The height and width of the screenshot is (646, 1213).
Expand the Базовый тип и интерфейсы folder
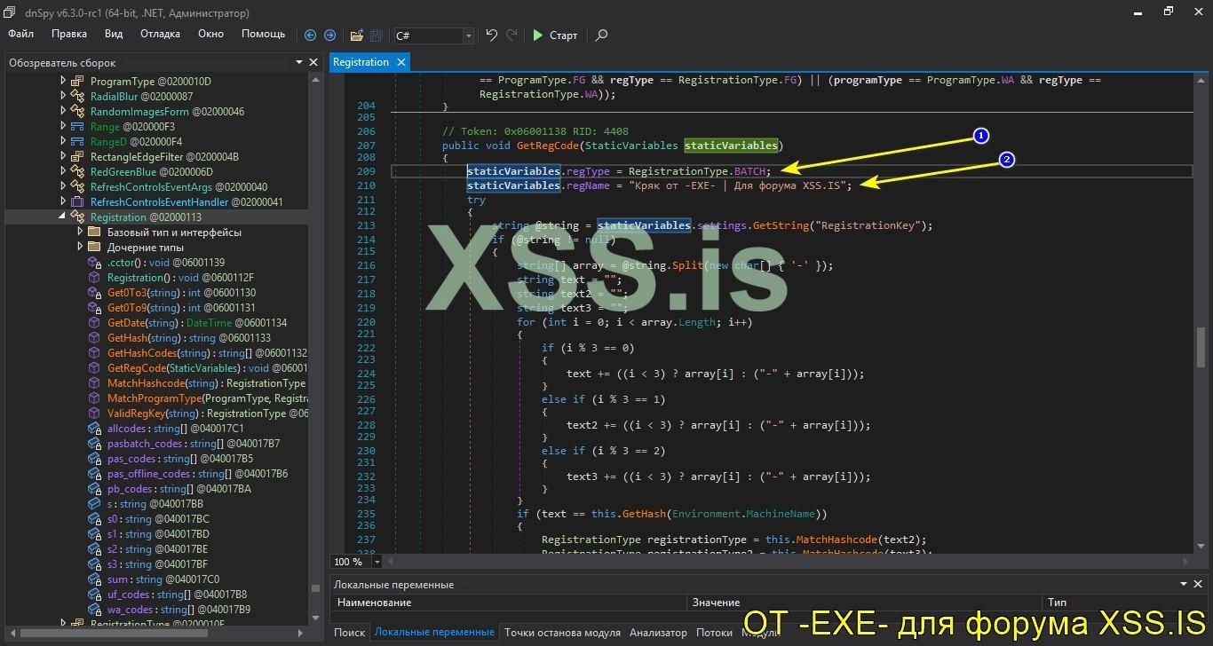[80, 232]
